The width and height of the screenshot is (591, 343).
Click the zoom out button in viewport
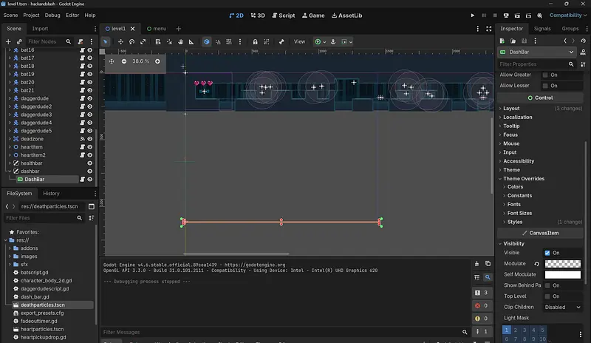click(124, 61)
